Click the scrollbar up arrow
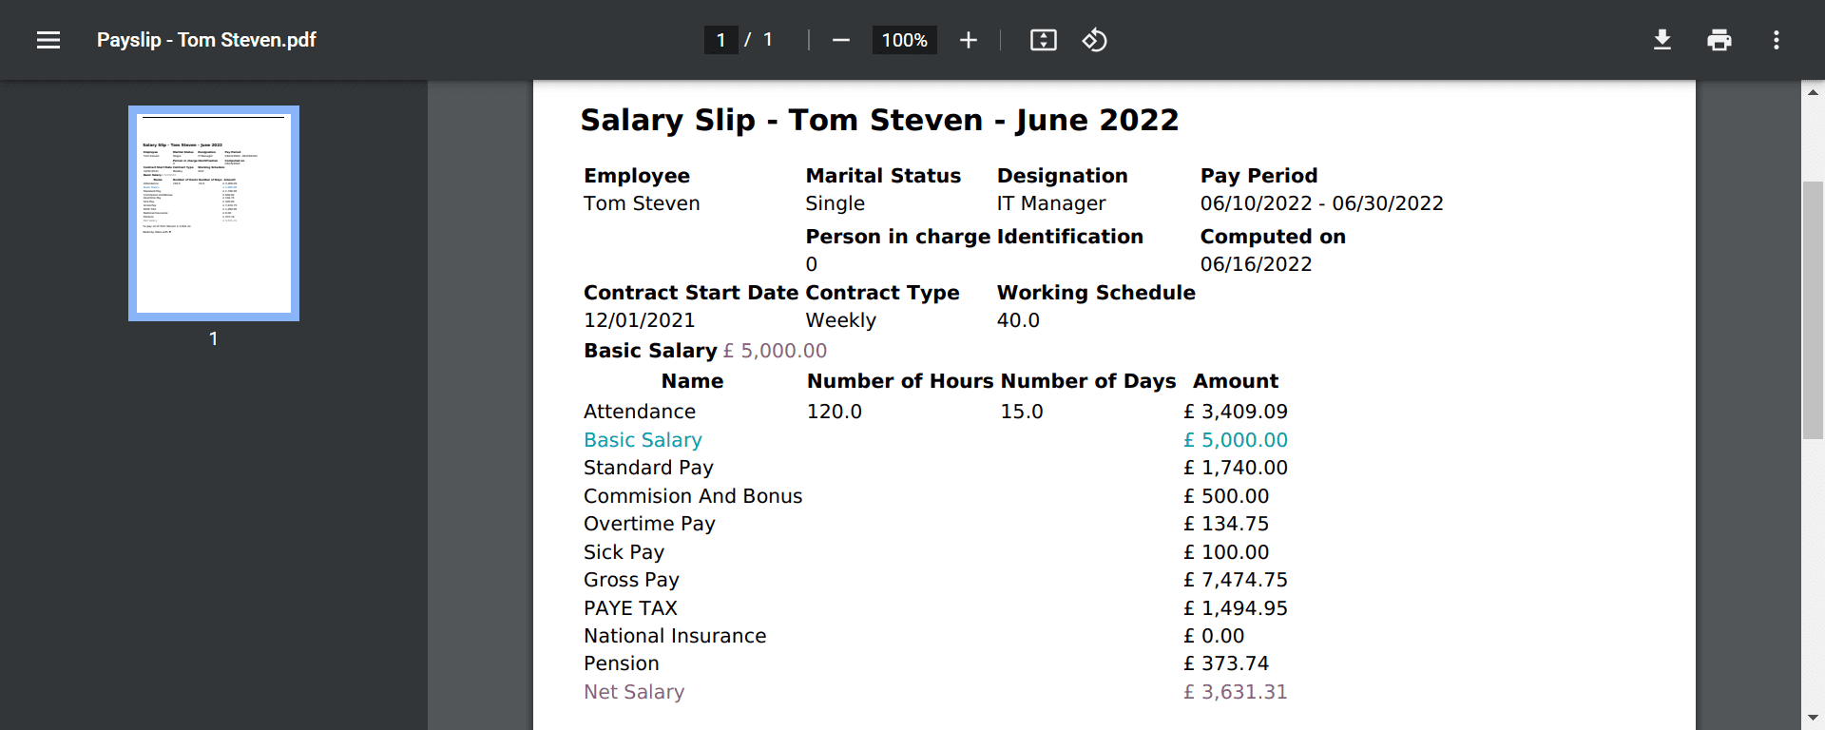 click(1813, 92)
